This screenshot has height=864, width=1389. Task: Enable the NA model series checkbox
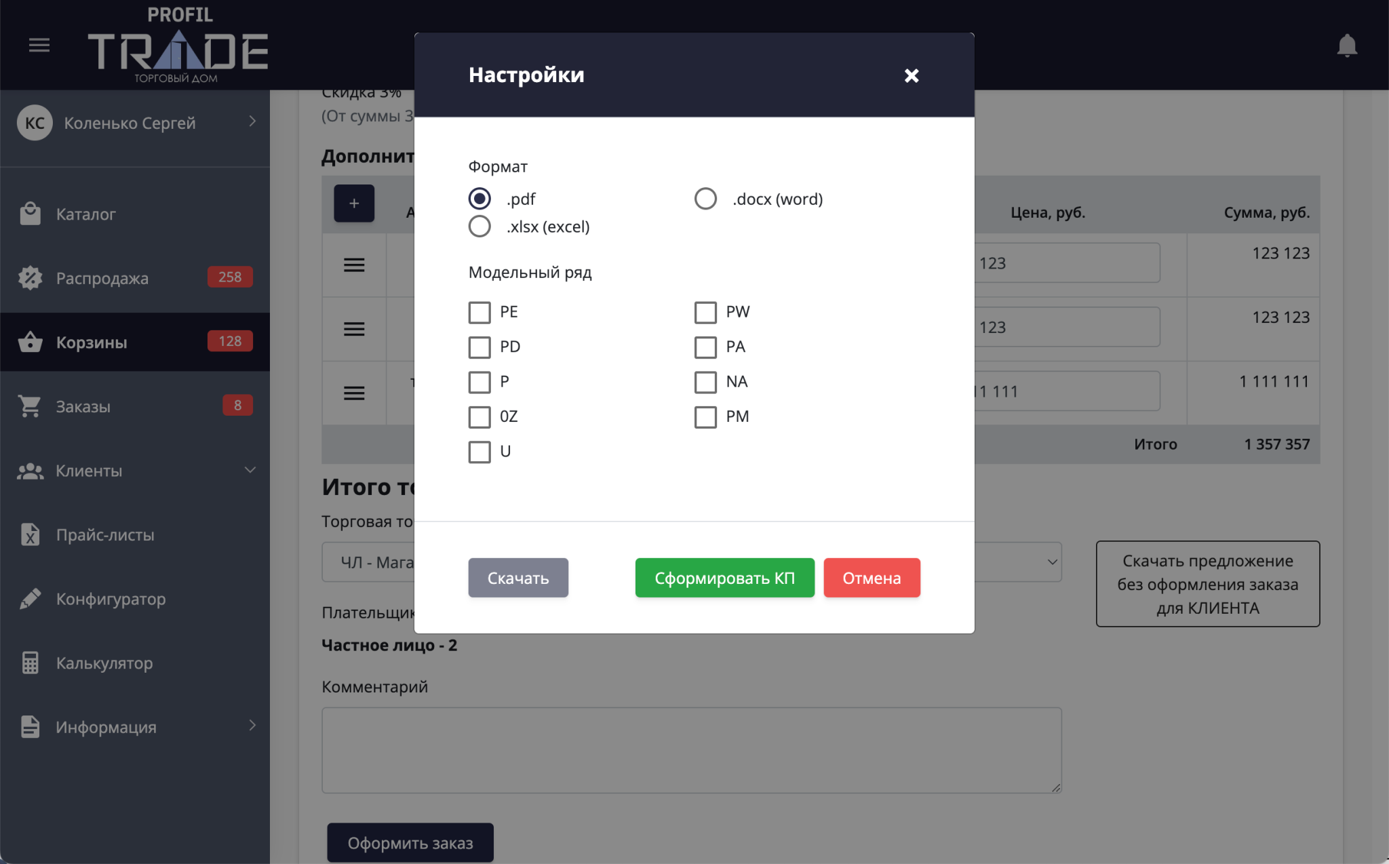[705, 382]
